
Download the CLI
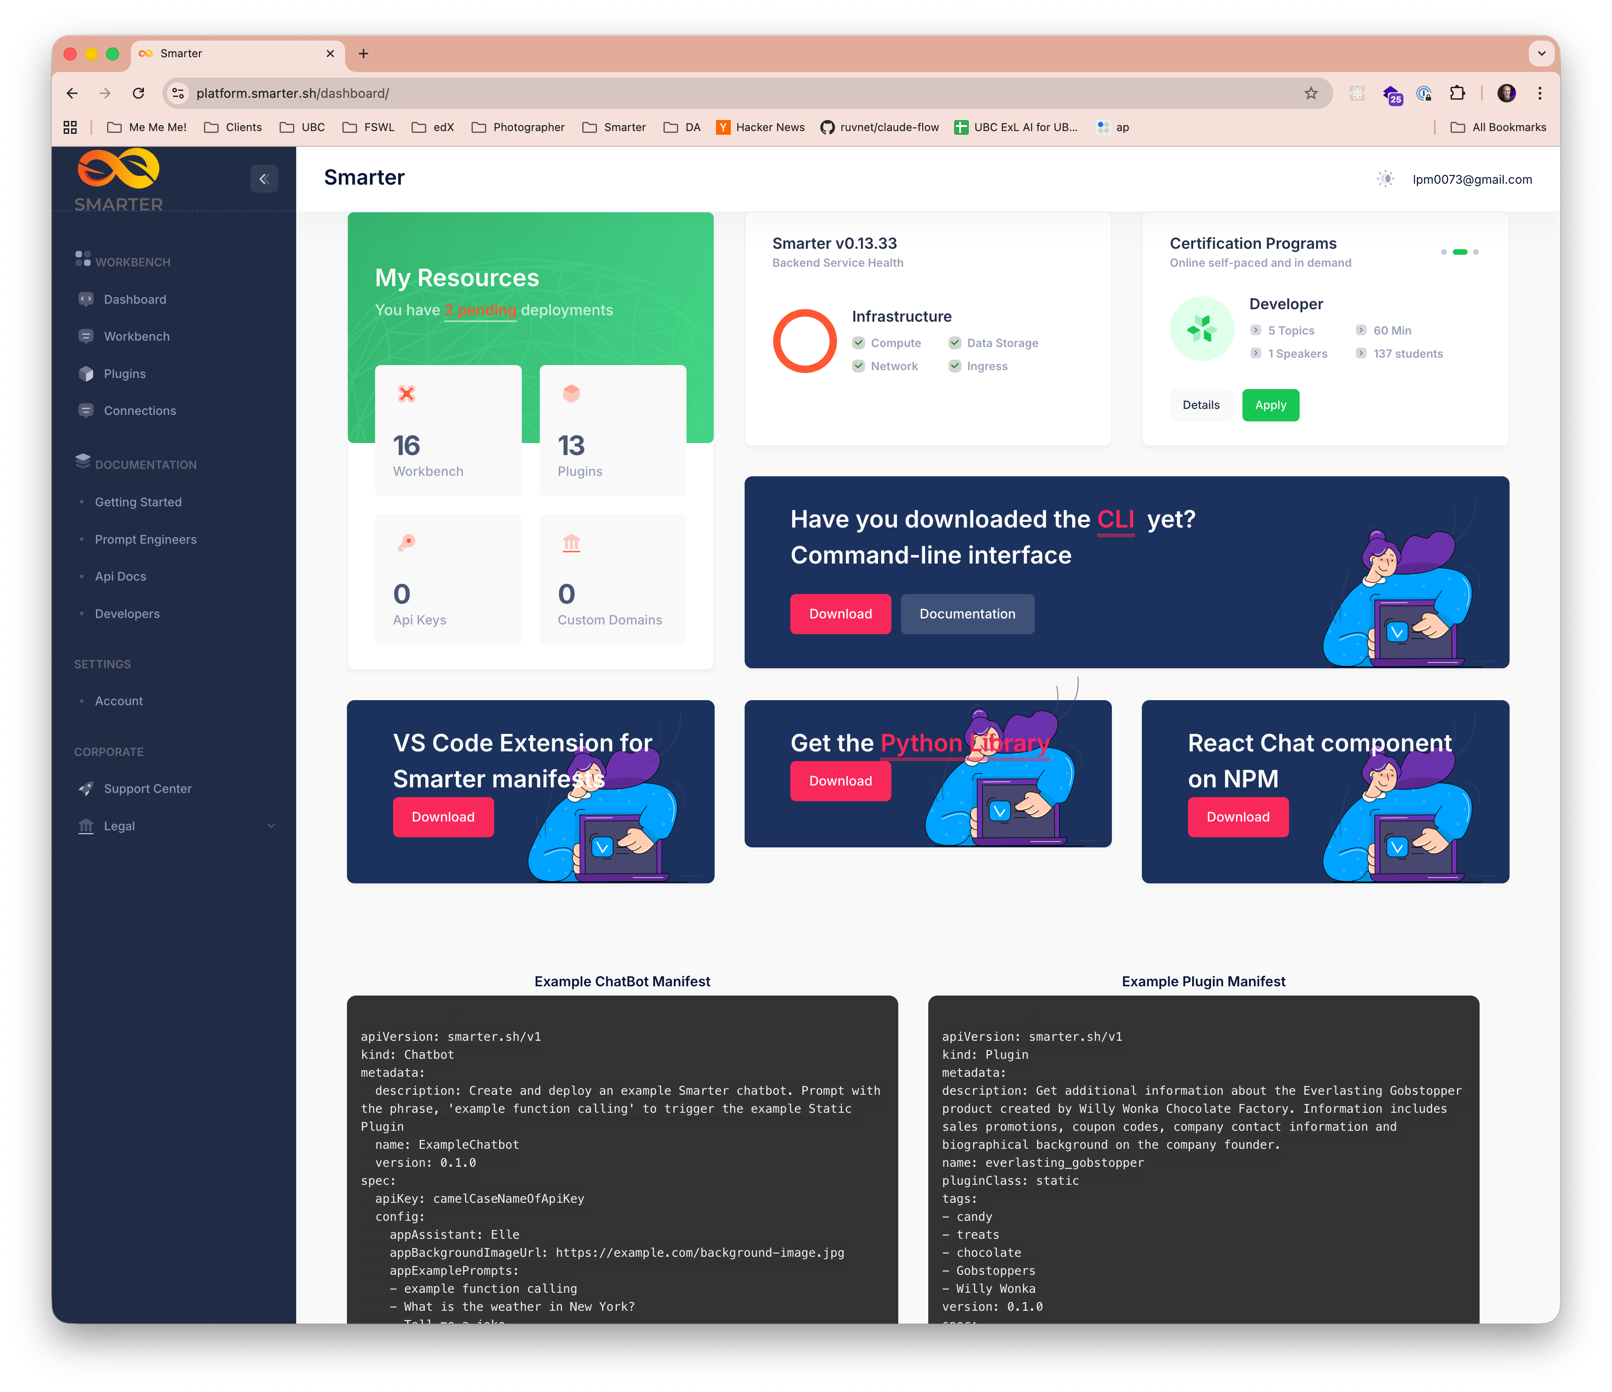point(840,614)
